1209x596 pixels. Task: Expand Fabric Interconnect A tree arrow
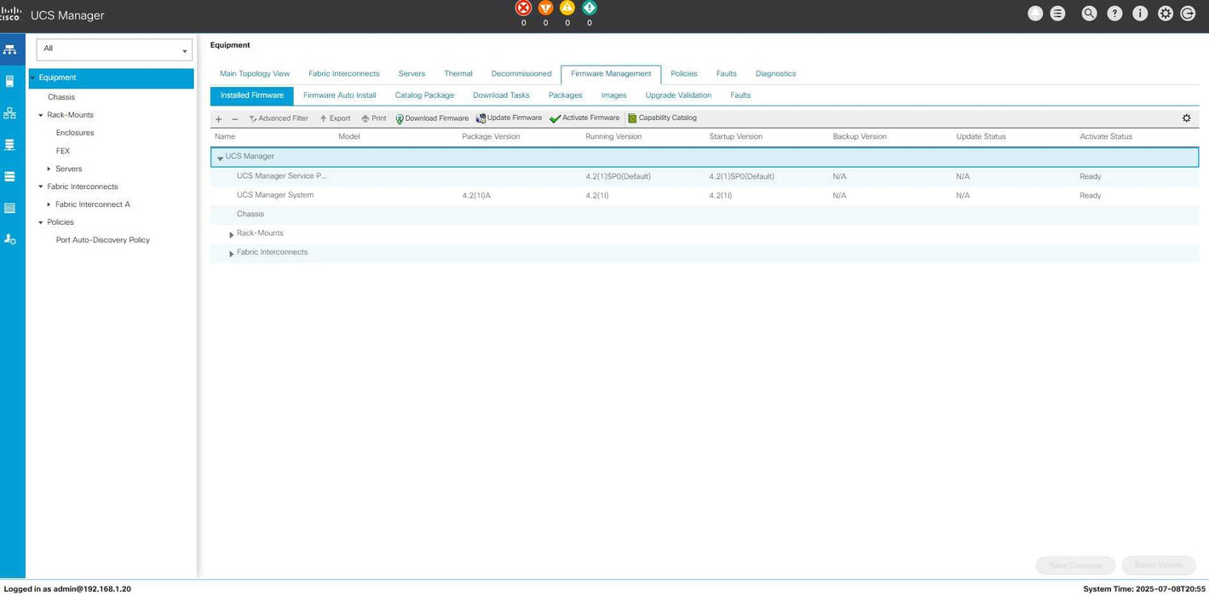pyautogui.click(x=49, y=204)
